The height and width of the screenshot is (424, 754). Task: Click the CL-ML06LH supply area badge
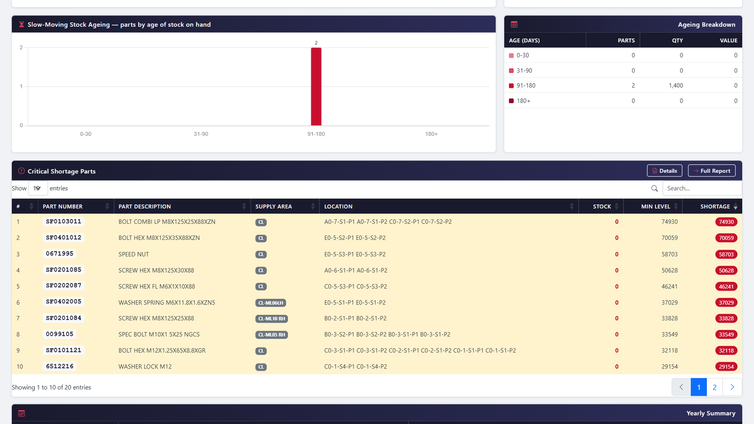(x=270, y=303)
